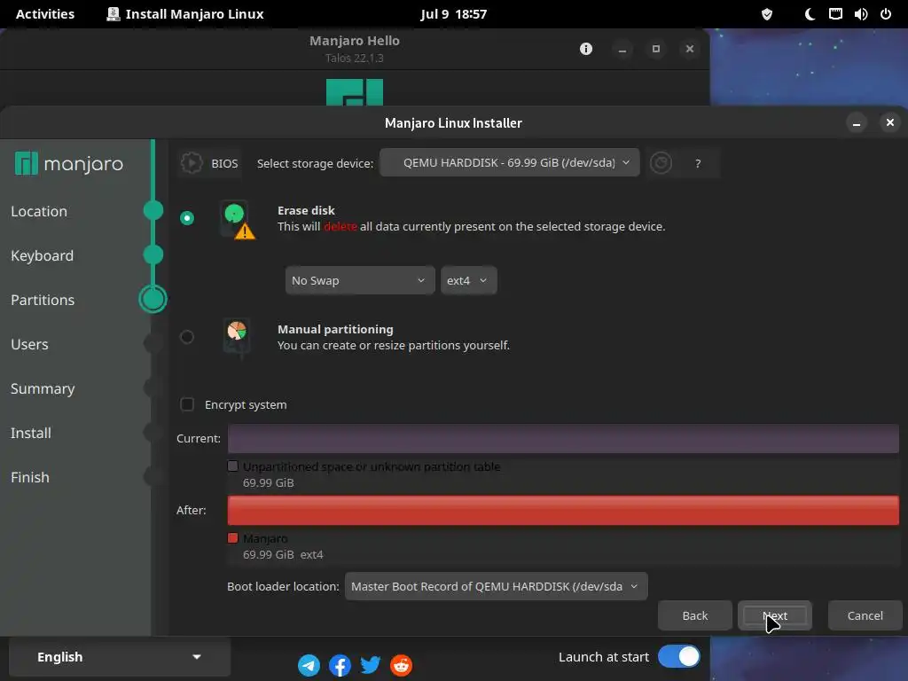Open the Activities overview
Screen dimensions: 908x681
(x=45, y=14)
